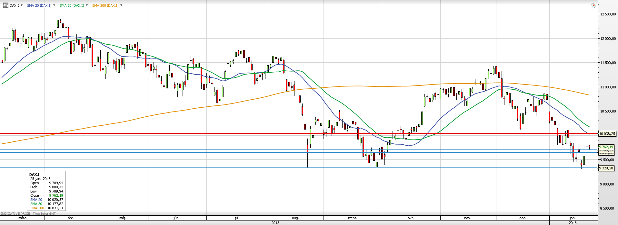The image size is (618, 225).
Task: Click the 9 000,00 price axis label
Action: tap(607, 184)
